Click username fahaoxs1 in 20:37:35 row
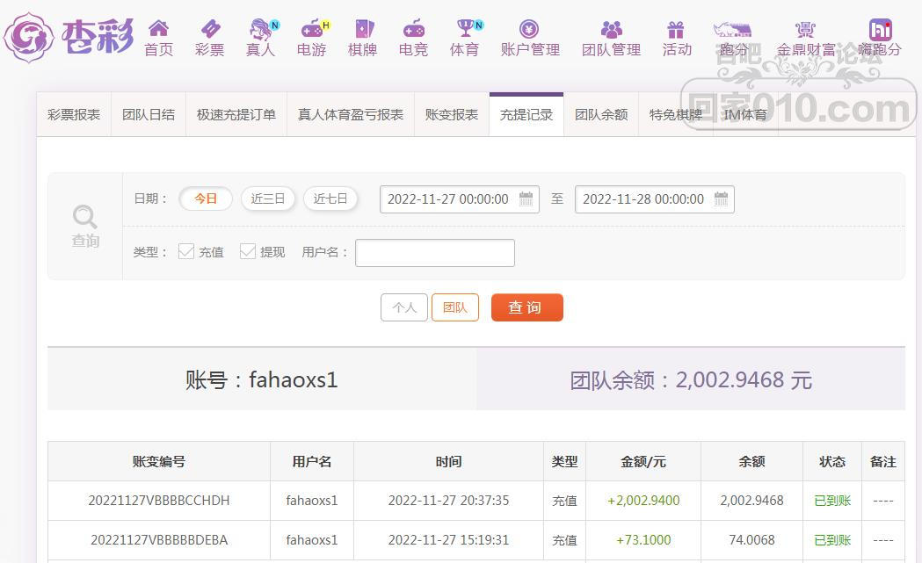Viewport: 922px width, 563px height. click(x=312, y=501)
